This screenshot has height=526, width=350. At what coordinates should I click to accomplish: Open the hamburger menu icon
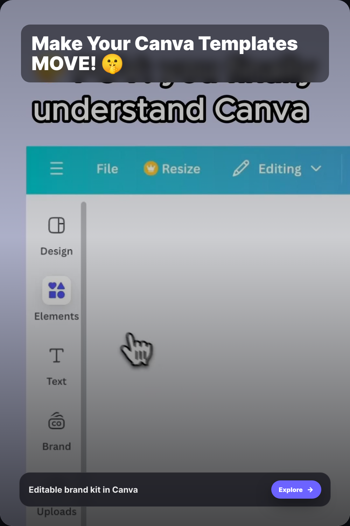click(x=56, y=169)
